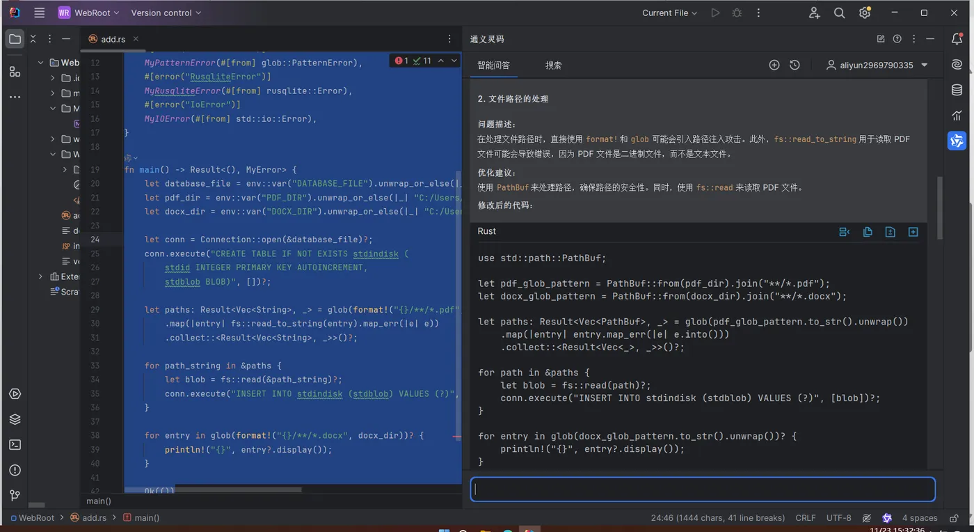974x532 pixels.
Task: Hide the Tongyi Lingma panel
Action: (x=931, y=39)
